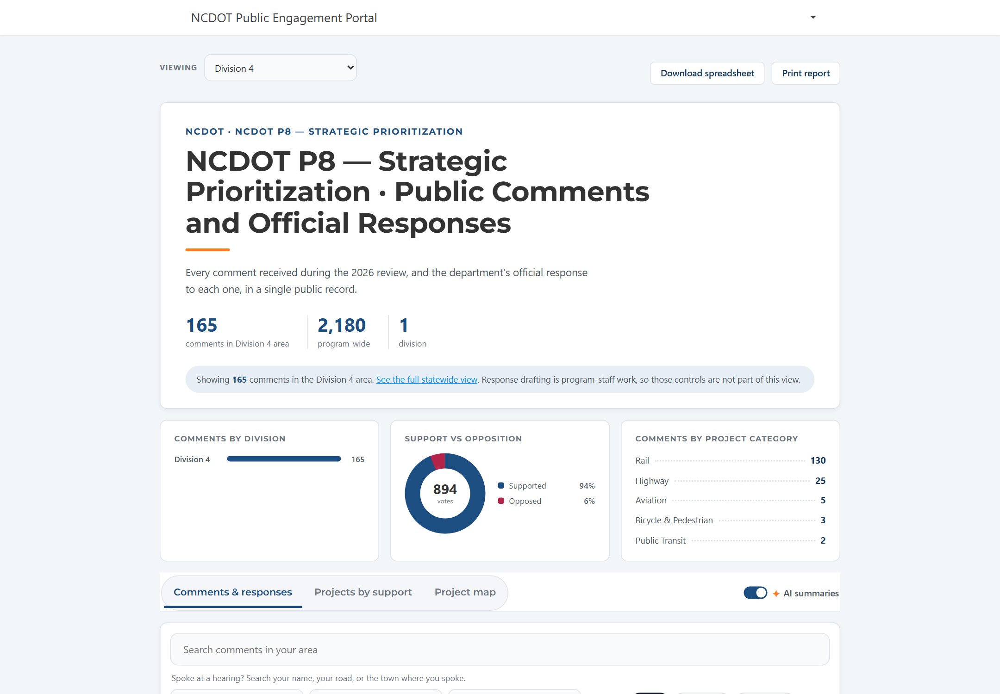
Task: Click the Opposed 6% value
Action: pyautogui.click(x=589, y=501)
